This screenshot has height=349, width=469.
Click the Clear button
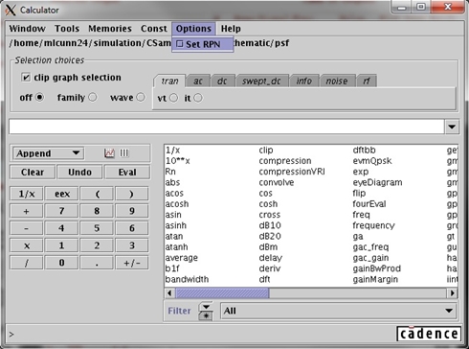coord(33,173)
